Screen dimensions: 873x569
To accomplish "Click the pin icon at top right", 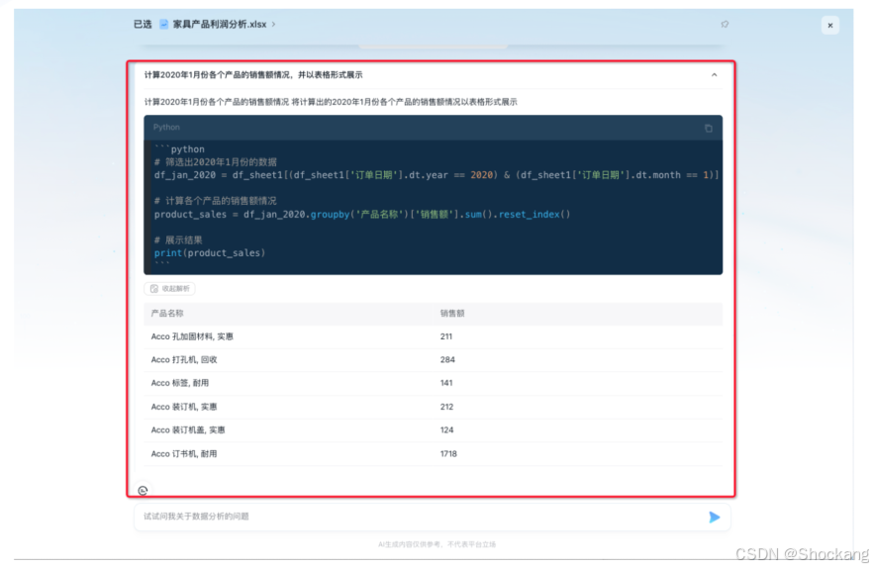I will 725,24.
